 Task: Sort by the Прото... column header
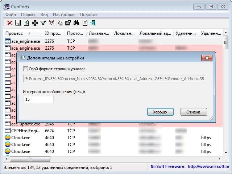point(75,33)
